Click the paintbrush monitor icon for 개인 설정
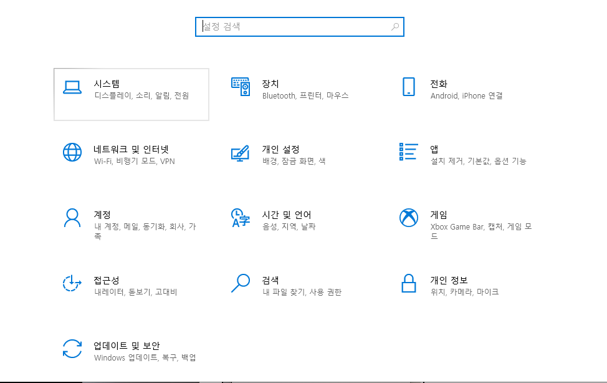Viewport: 607px width, 383px height. 241,153
